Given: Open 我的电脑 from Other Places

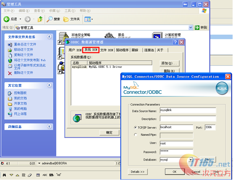Looking at the screenshot, I should (x=20, y=109).
